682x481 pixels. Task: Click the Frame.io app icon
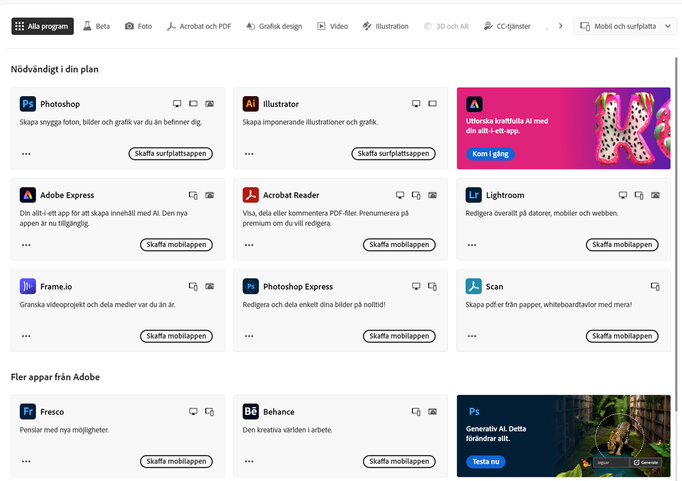tap(28, 286)
